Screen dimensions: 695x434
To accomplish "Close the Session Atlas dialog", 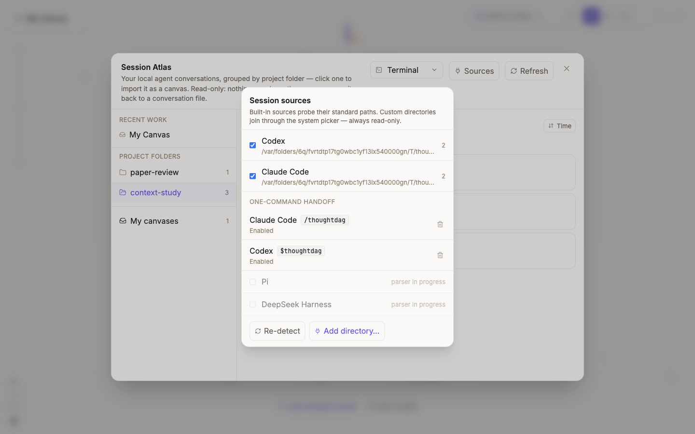I will tap(567, 68).
